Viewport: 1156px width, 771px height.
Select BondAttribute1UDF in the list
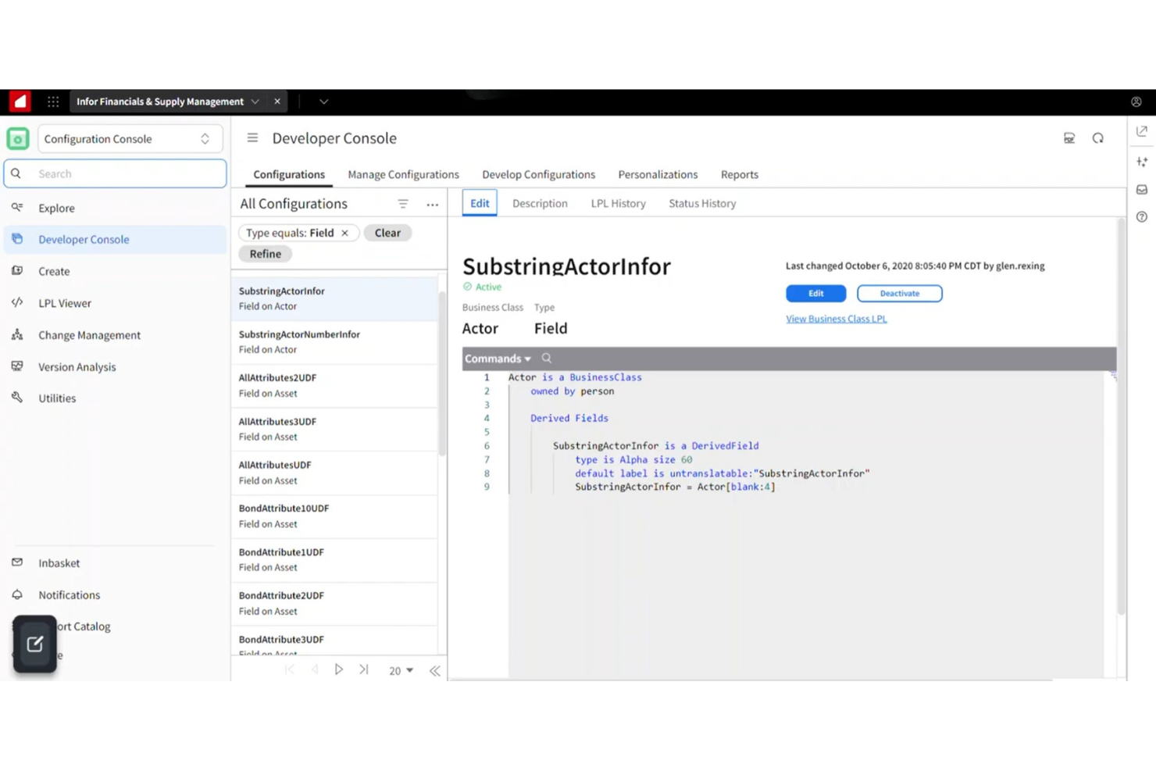[334, 560]
